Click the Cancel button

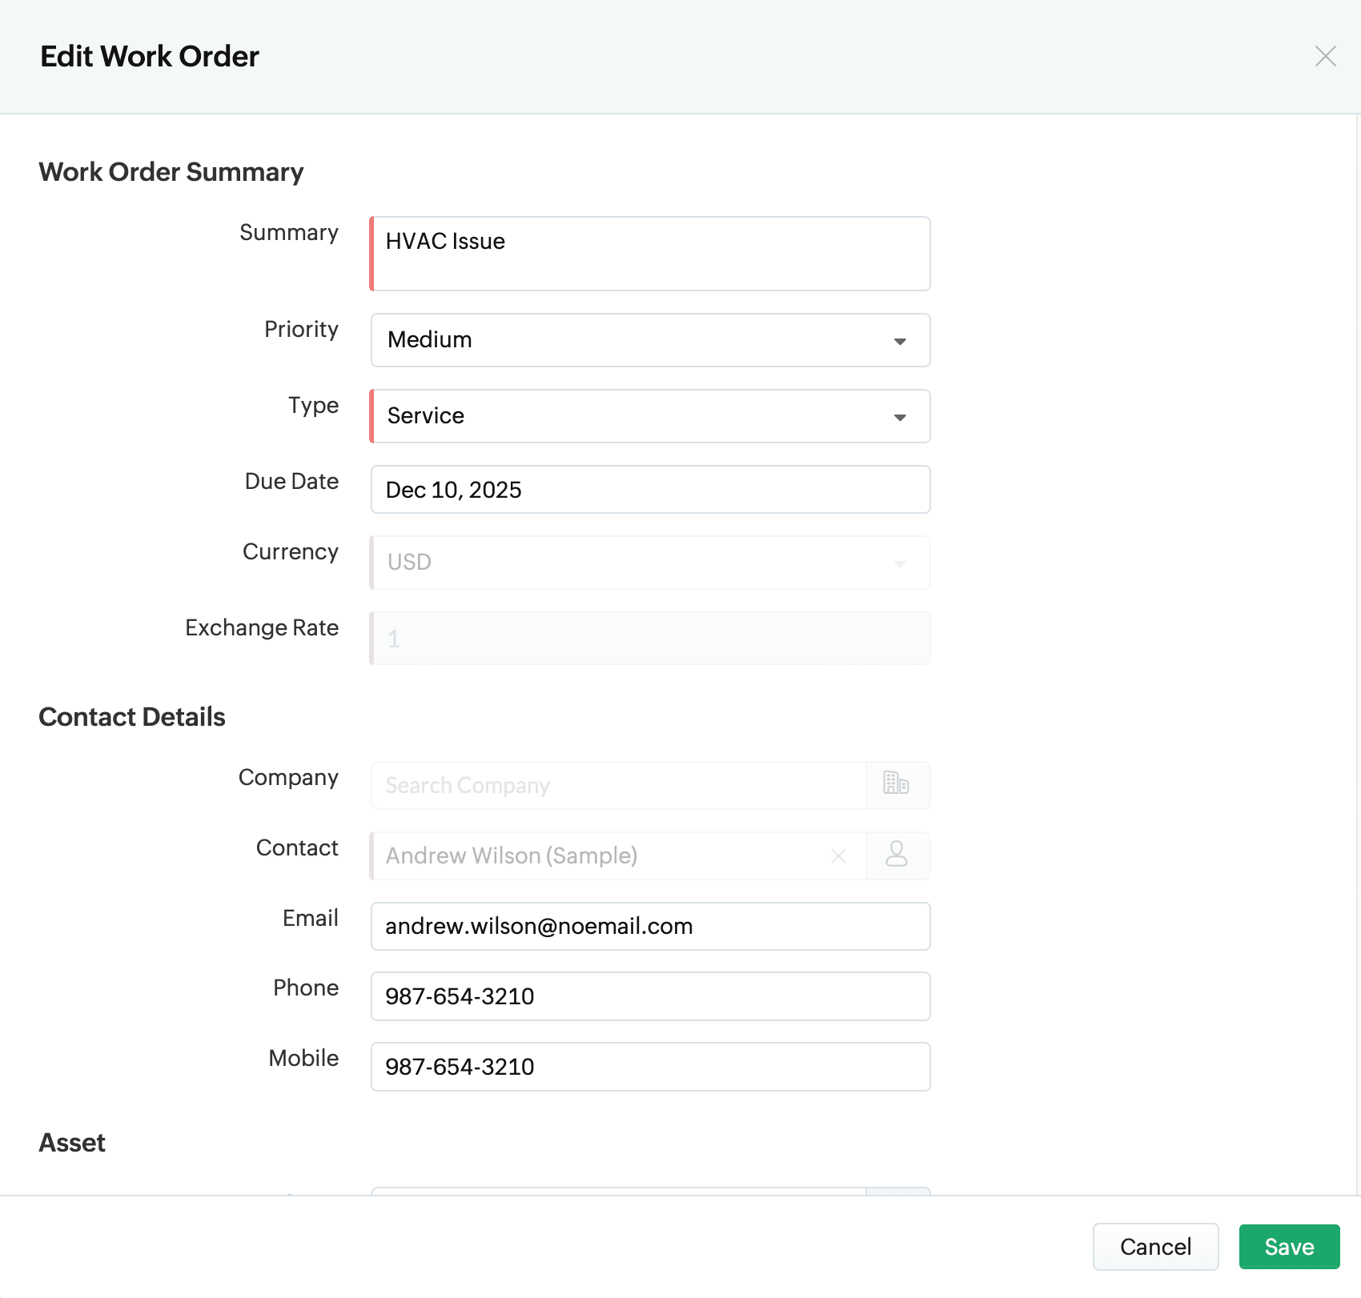pos(1155,1246)
